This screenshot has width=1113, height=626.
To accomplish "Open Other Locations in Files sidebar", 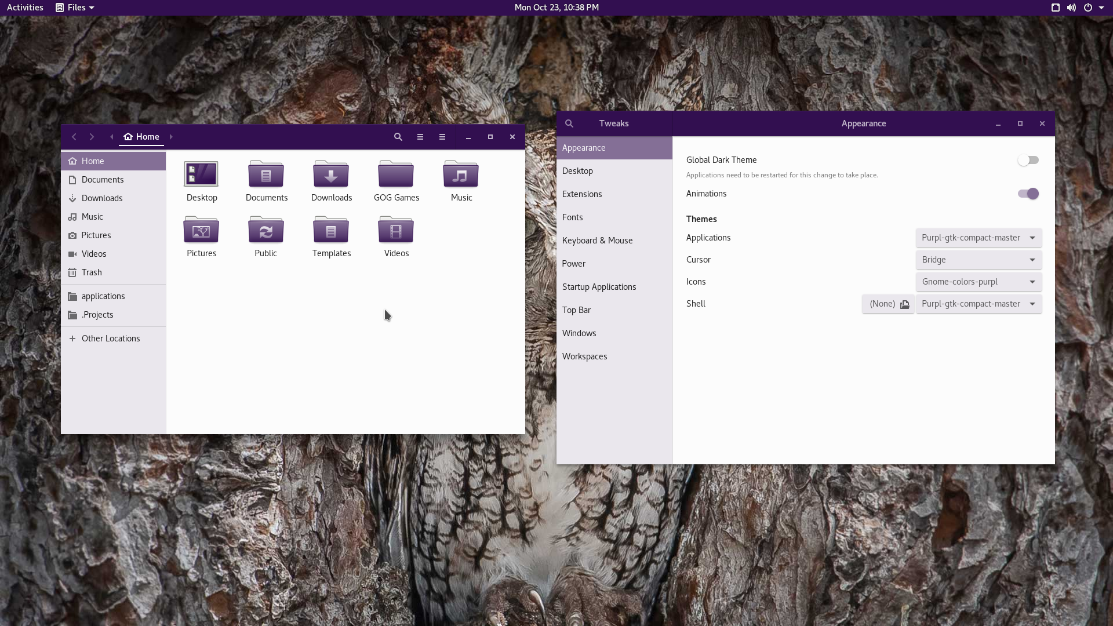I will coord(114,339).
